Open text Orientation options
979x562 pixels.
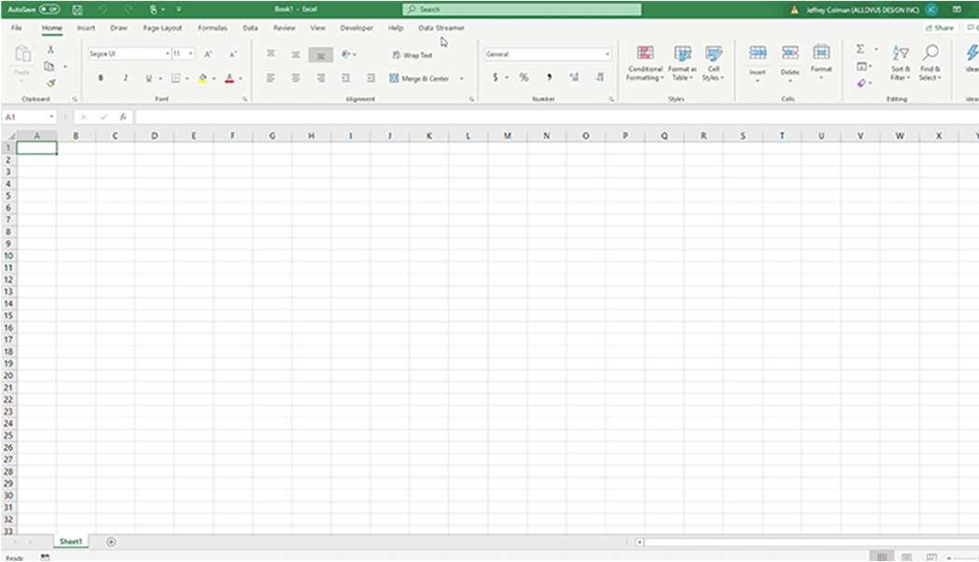tap(348, 54)
